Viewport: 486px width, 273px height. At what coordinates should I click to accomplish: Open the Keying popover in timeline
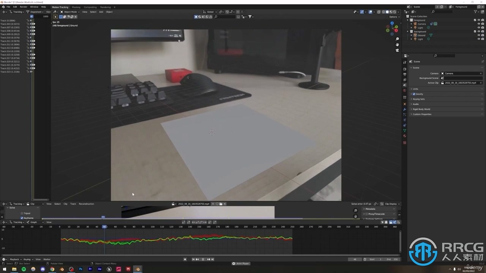[28, 259]
